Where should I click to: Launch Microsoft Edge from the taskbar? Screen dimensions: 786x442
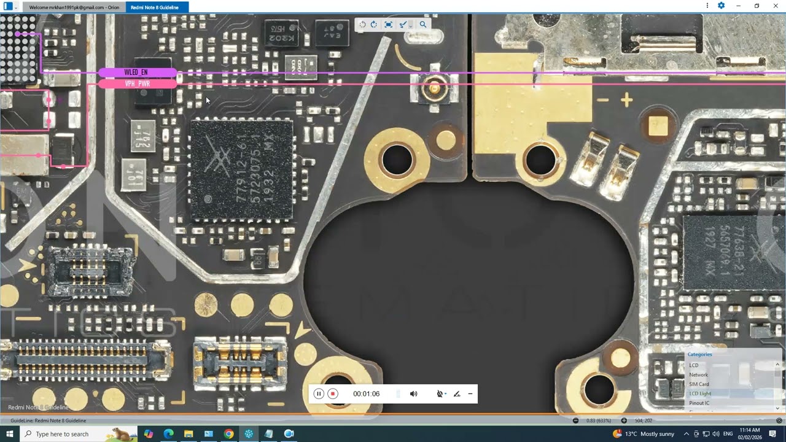tap(168, 434)
